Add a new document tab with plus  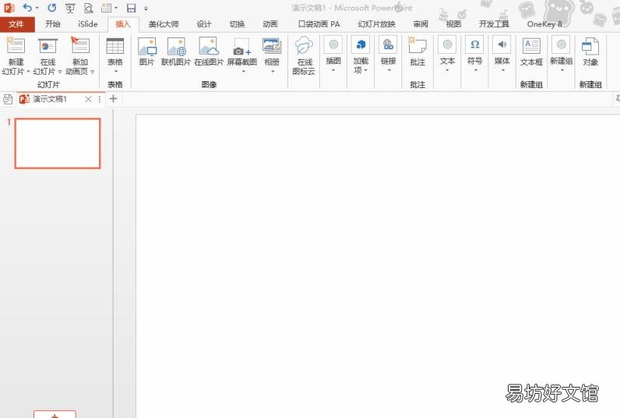pyautogui.click(x=113, y=99)
